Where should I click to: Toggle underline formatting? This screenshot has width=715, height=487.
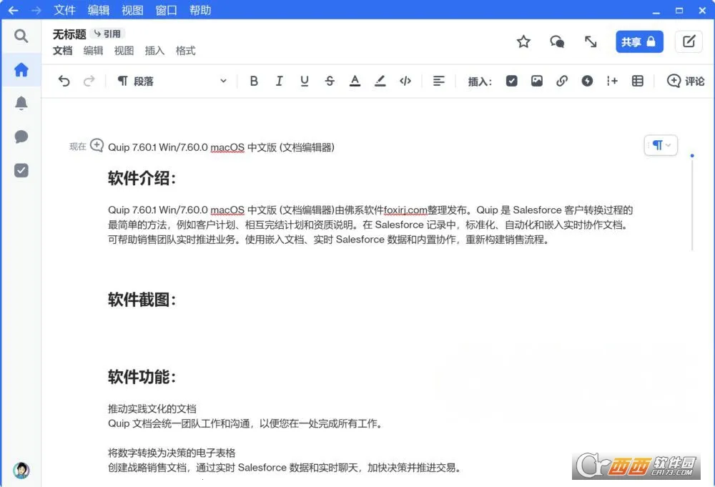[x=304, y=81]
